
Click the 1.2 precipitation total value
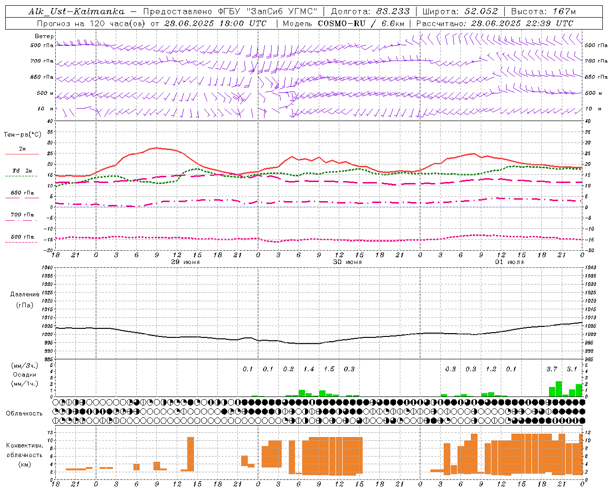coord(491,369)
